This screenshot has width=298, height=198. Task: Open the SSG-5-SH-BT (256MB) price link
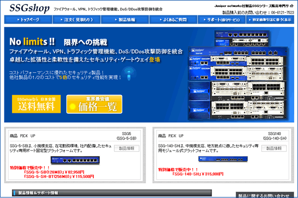pos(59,176)
